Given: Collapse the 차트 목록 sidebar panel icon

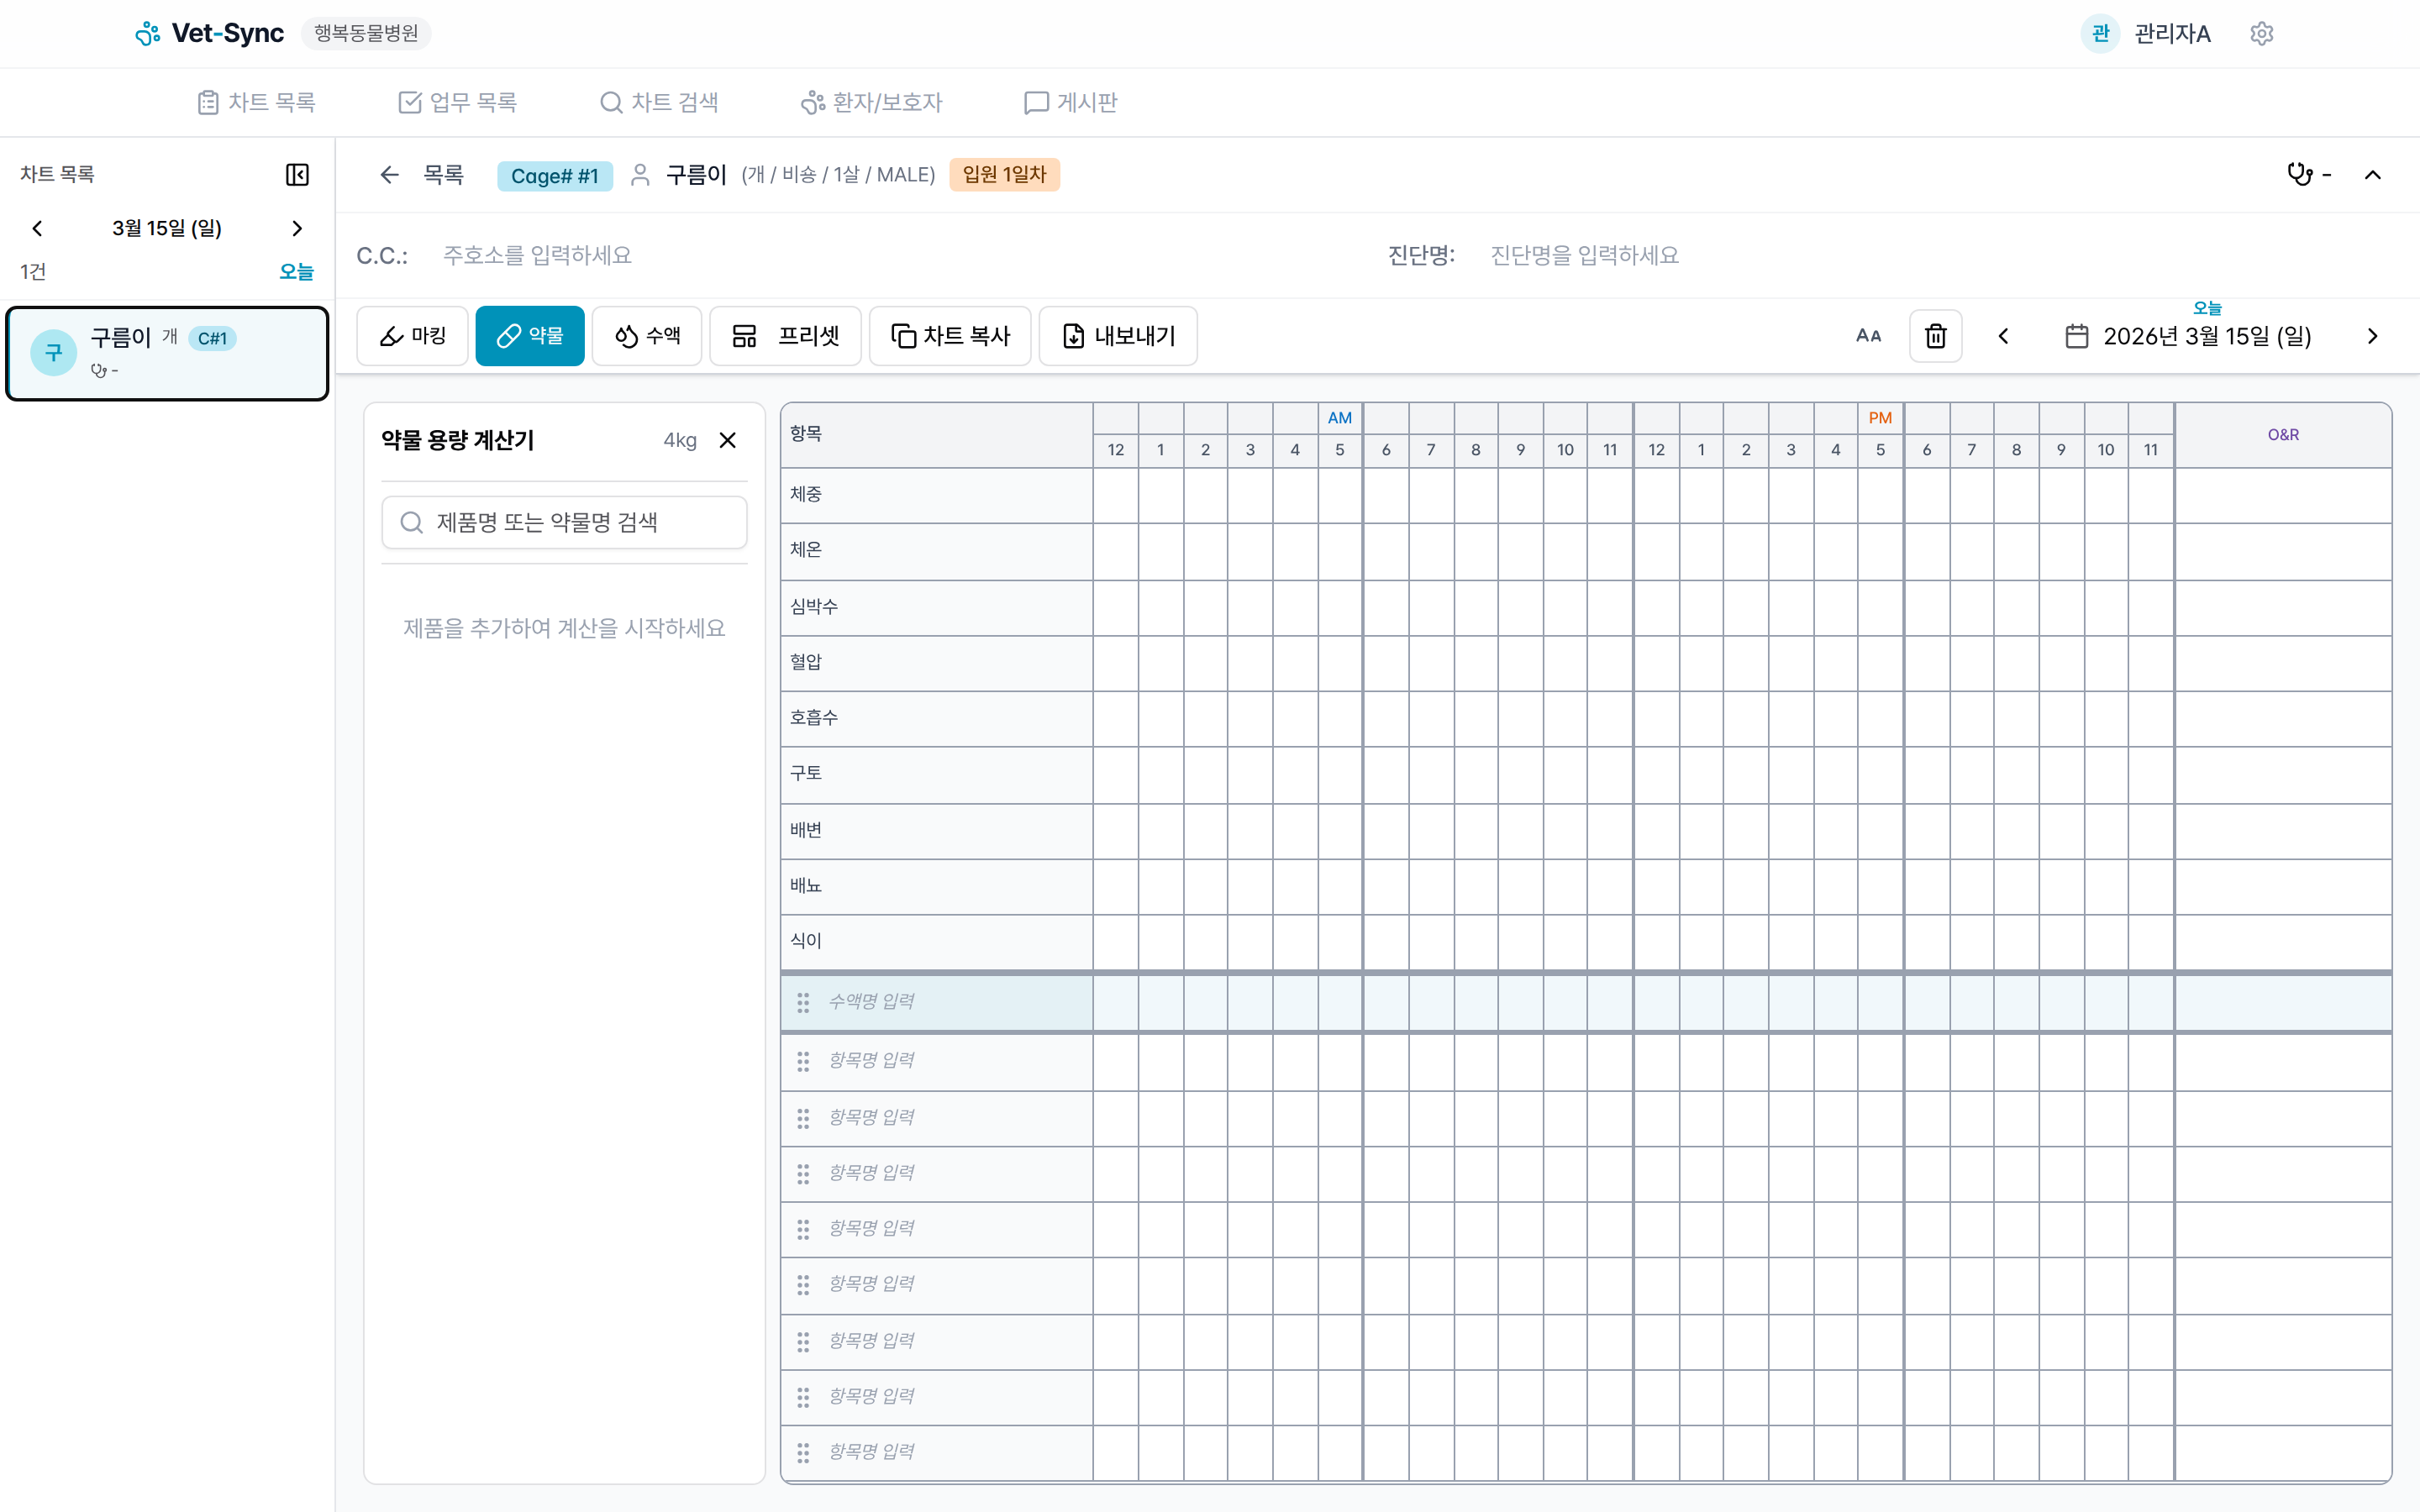Looking at the screenshot, I should [297, 174].
